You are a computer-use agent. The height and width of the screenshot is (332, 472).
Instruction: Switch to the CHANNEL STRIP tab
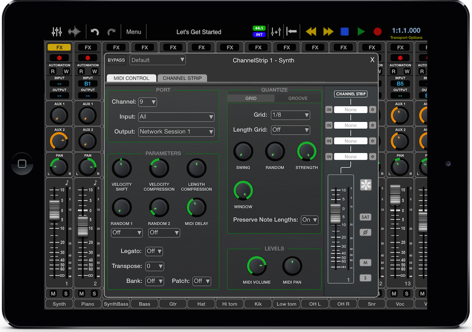182,78
